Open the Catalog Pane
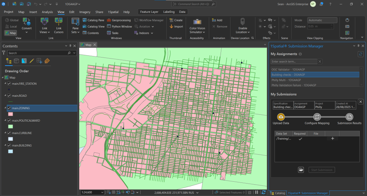367x196 pixels. pos(93,20)
